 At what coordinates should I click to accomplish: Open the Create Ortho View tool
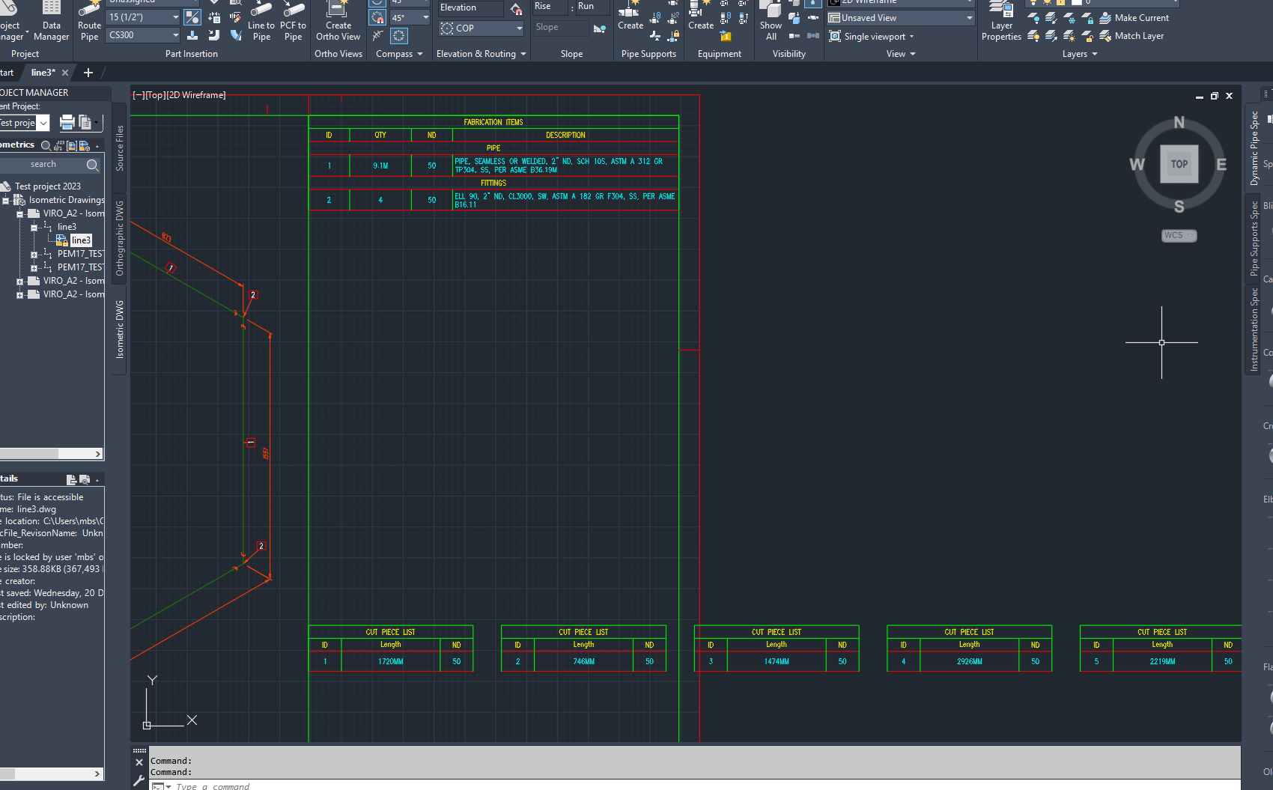[338, 22]
